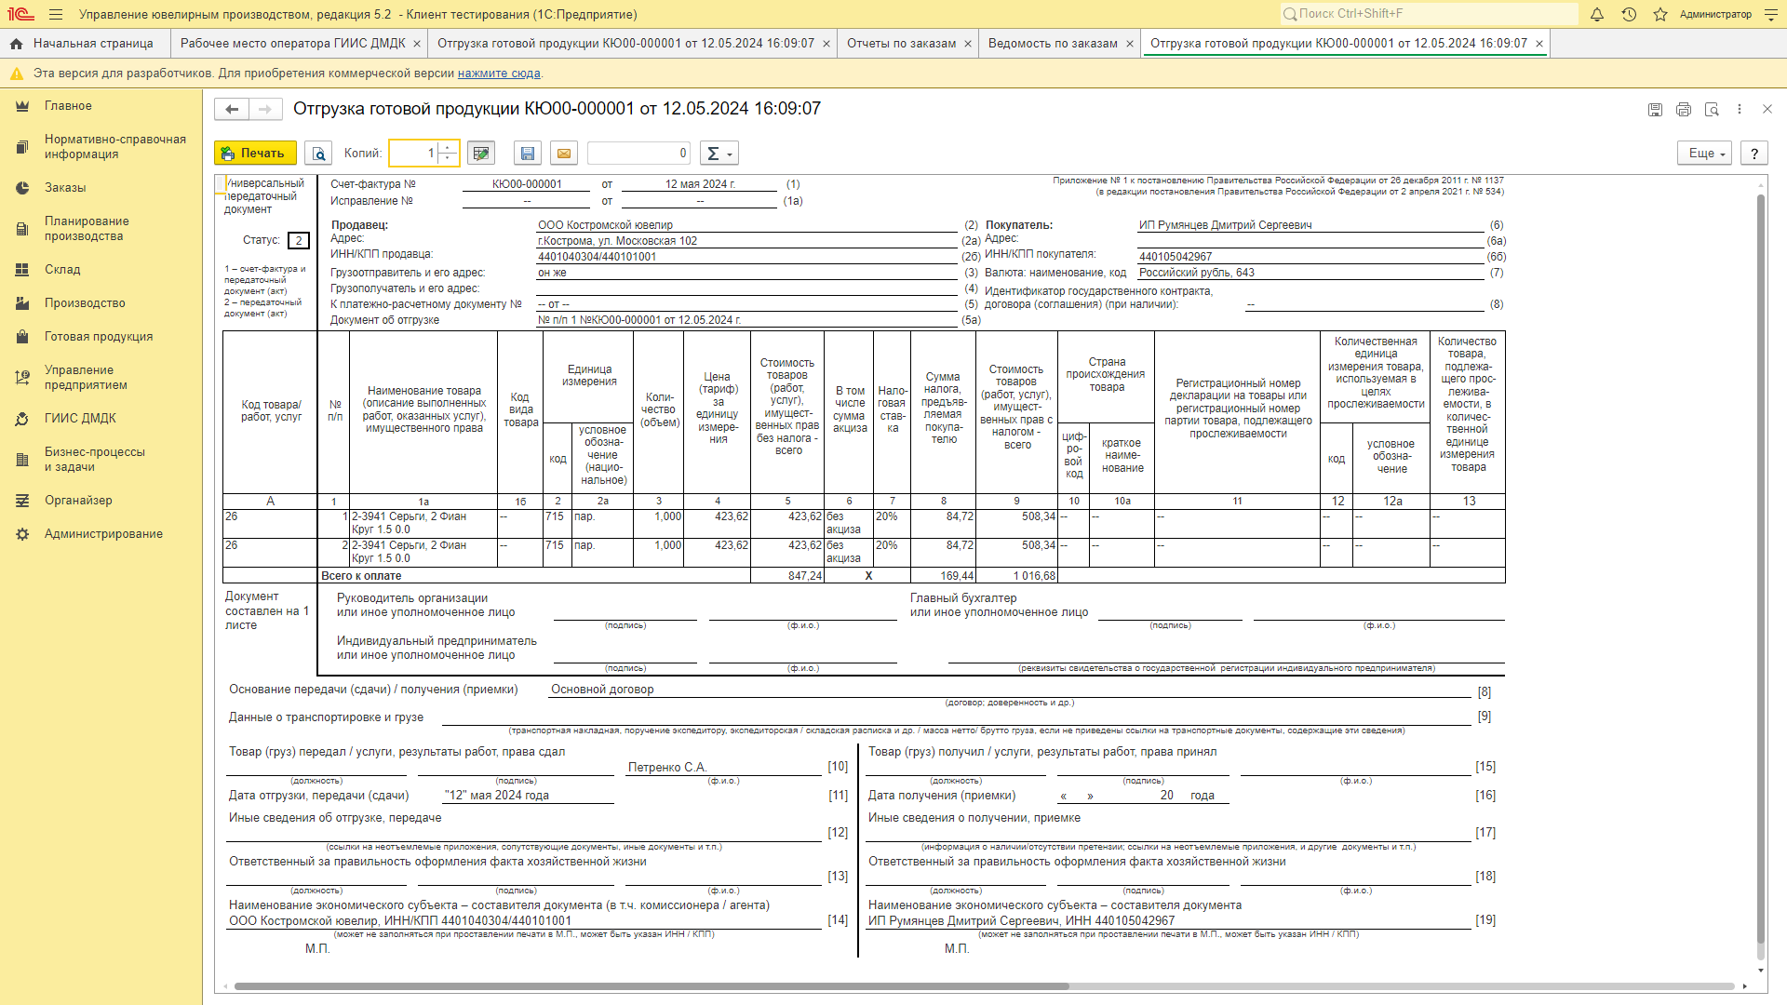Open Производство section in sidebar
Viewport: 1787px width, 1005px height.
101,303
